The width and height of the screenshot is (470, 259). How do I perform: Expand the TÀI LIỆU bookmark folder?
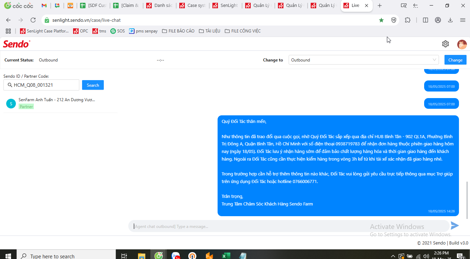pyautogui.click(x=209, y=31)
